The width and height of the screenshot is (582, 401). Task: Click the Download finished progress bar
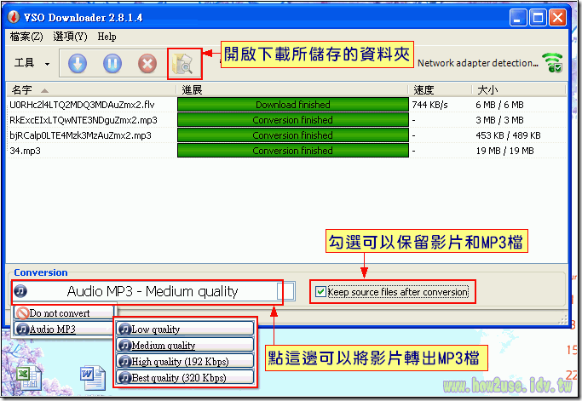coord(293,105)
